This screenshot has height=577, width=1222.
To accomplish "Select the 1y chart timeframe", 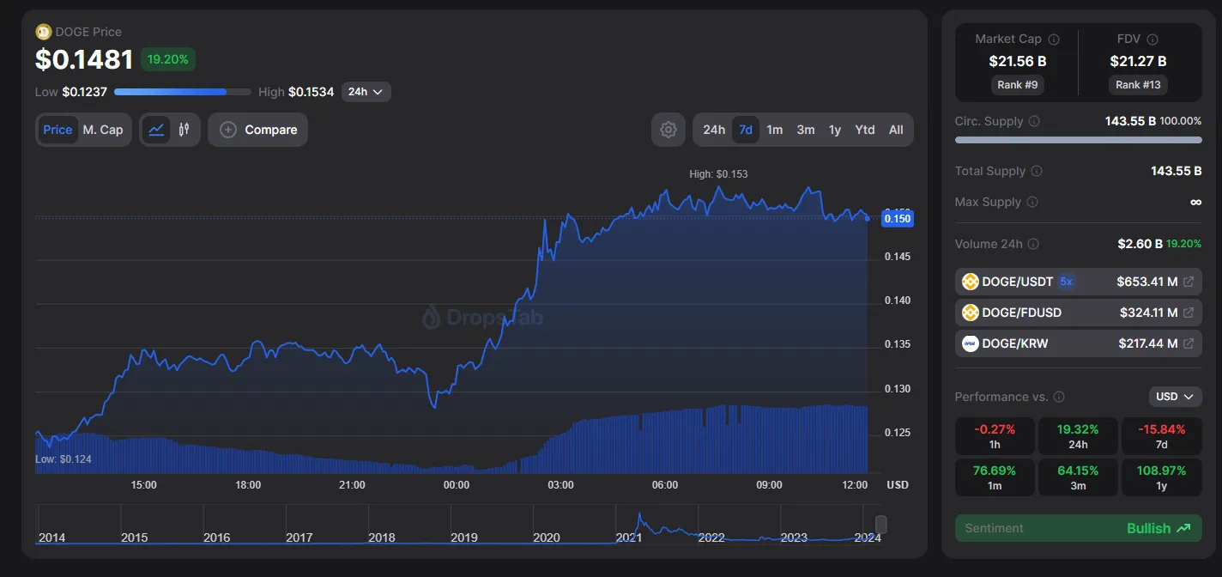I will (x=835, y=130).
